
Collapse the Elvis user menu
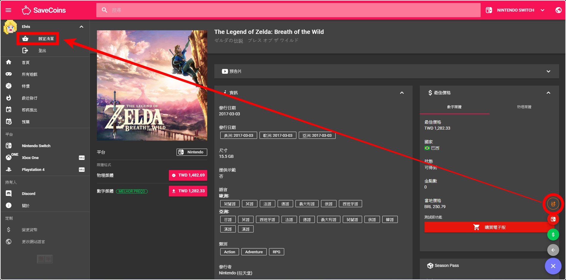coord(81,27)
